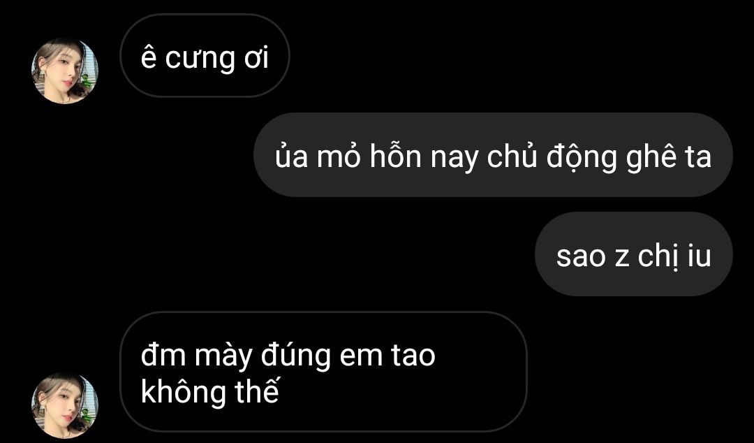Click the letter "z" in "sao z chị iu"
Image resolution: width=754 pixels, height=443 pixels.
pyautogui.click(x=622, y=259)
